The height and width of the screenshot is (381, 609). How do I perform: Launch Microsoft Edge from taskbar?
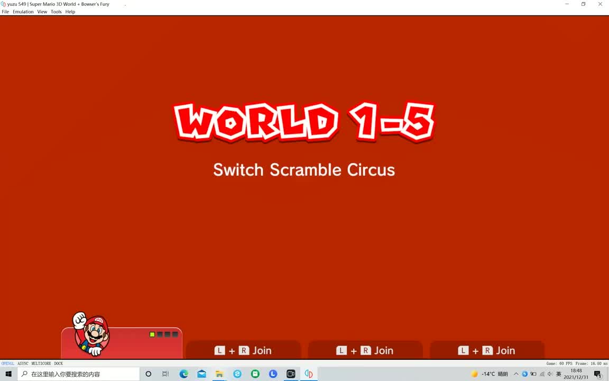(x=184, y=374)
